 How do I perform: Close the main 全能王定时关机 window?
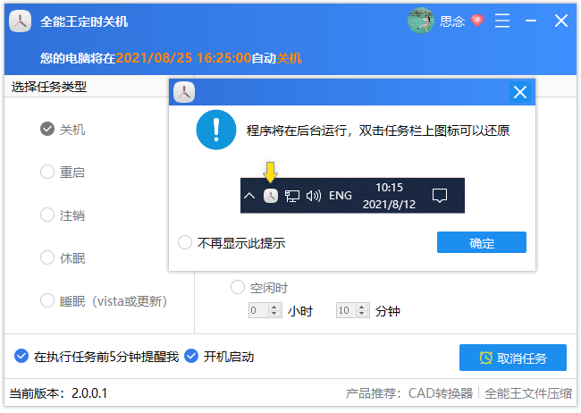[561, 21]
